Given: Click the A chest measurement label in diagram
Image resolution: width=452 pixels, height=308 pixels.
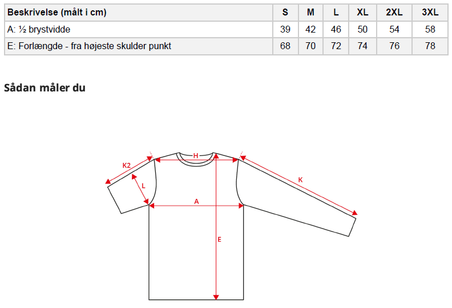Looking at the screenshot, I should point(196,201).
